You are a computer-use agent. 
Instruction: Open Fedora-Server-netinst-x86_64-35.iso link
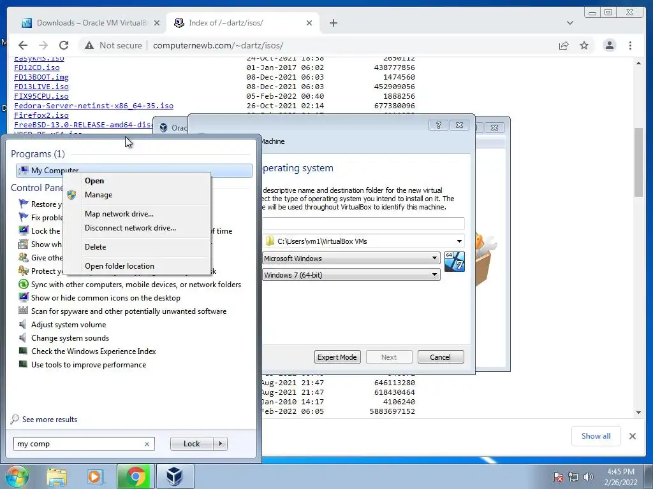94,106
